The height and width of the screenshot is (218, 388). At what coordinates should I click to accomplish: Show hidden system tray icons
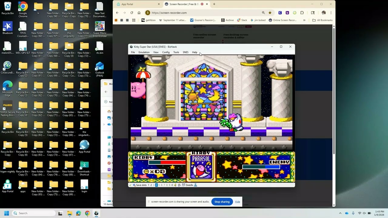point(340,213)
